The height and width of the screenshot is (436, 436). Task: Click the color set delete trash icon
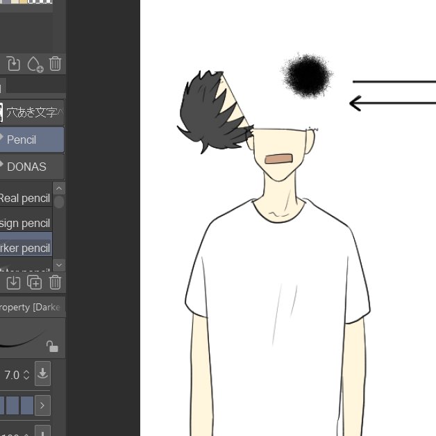click(x=55, y=64)
